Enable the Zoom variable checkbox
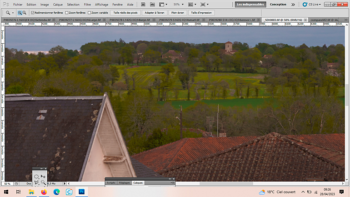This screenshot has height=197, width=350. click(x=89, y=13)
